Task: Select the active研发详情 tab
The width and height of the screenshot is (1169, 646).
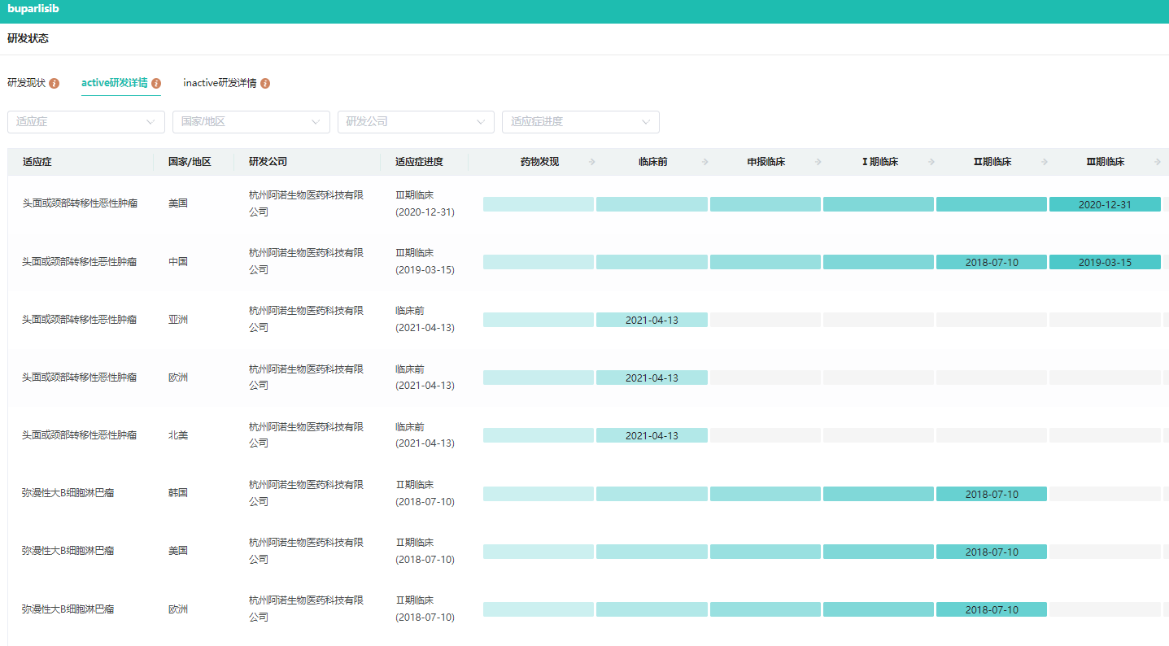Action: tap(115, 83)
